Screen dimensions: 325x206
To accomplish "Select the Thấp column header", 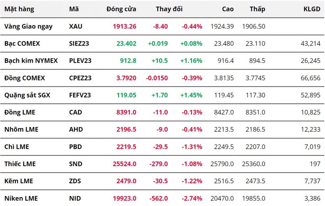I will click(258, 9).
